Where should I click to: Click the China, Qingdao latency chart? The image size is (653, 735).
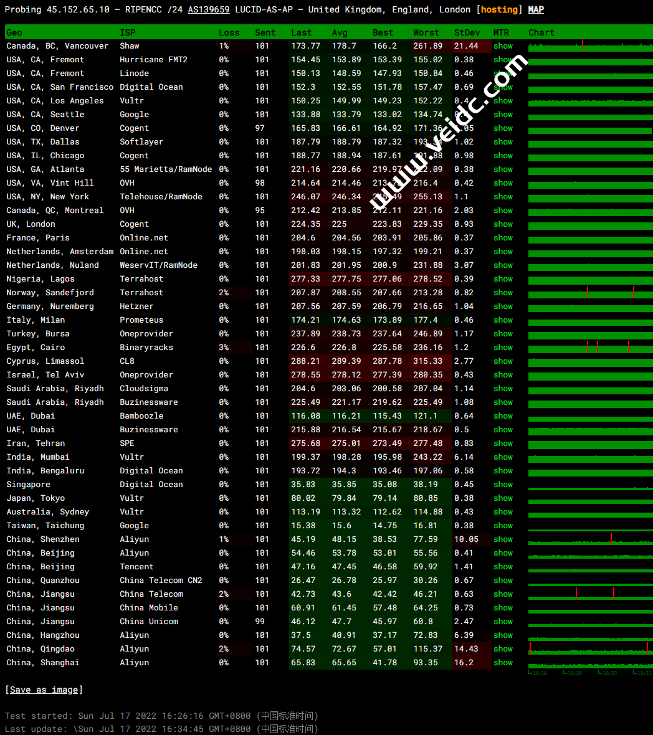coord(591,649)
